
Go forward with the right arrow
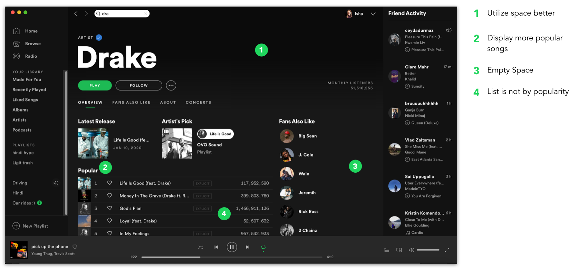pos(86,13)
